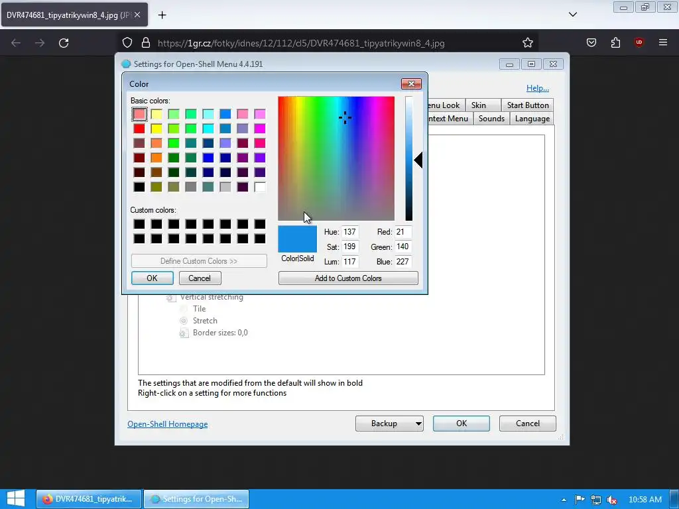Pick the bright yellow basic swatch
Screen dimensions: 679x509
pyautogui.click(x=156, y=129)
